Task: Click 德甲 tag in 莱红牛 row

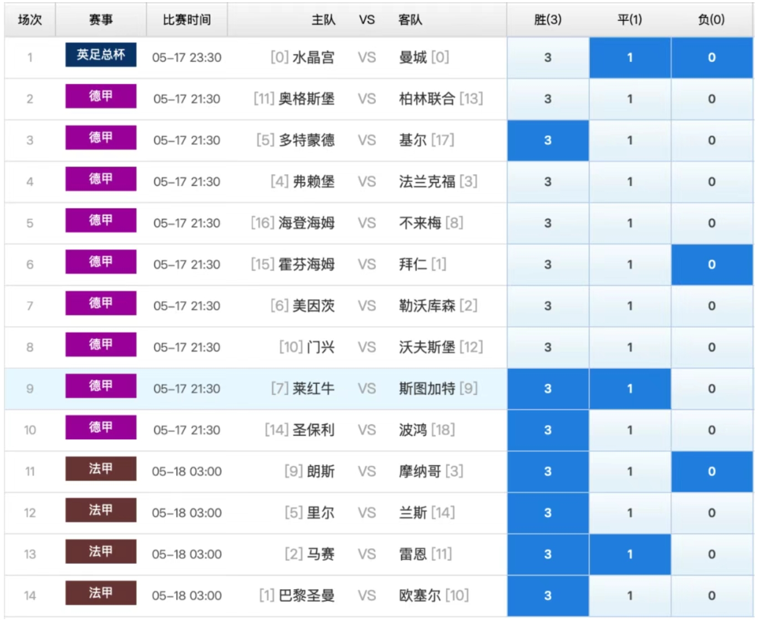Action: [101, 386]
